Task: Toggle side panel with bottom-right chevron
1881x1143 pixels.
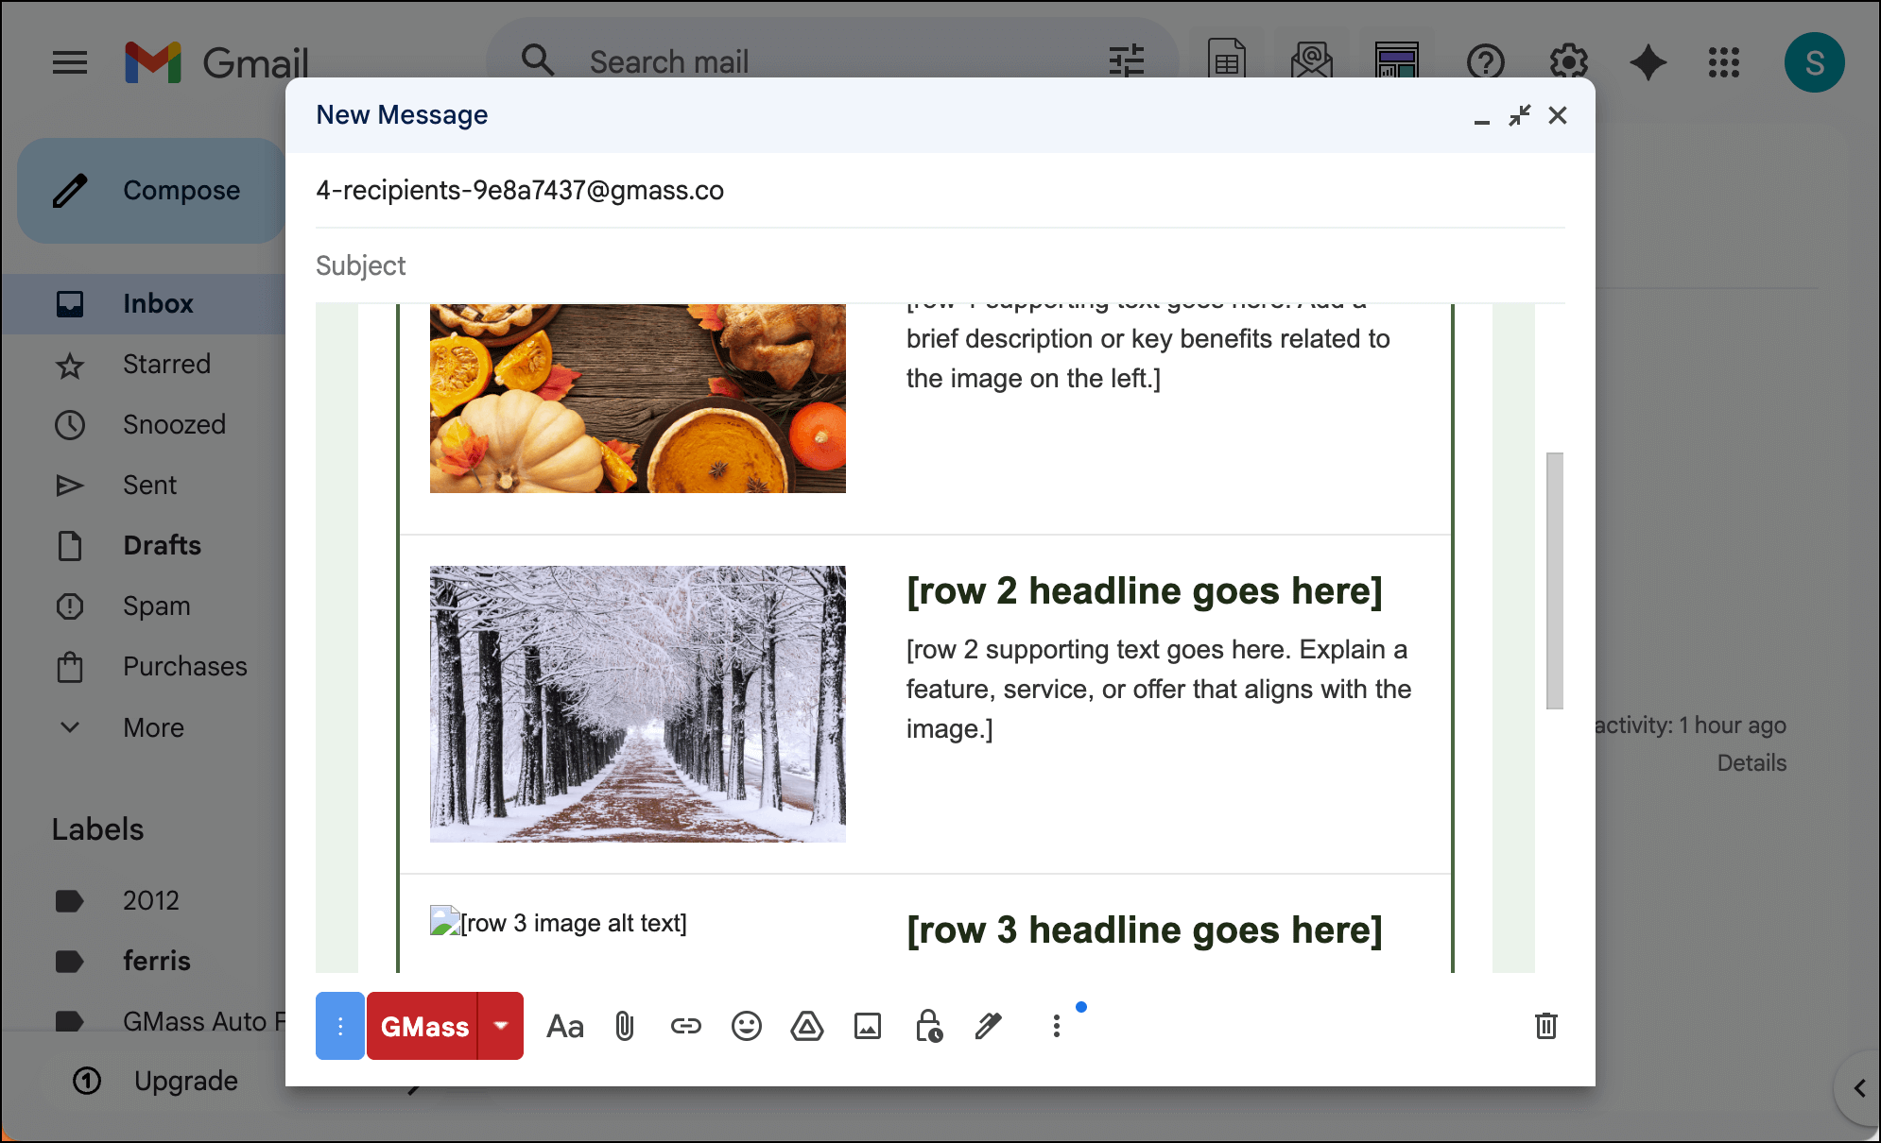Action: [1858, 1088]
